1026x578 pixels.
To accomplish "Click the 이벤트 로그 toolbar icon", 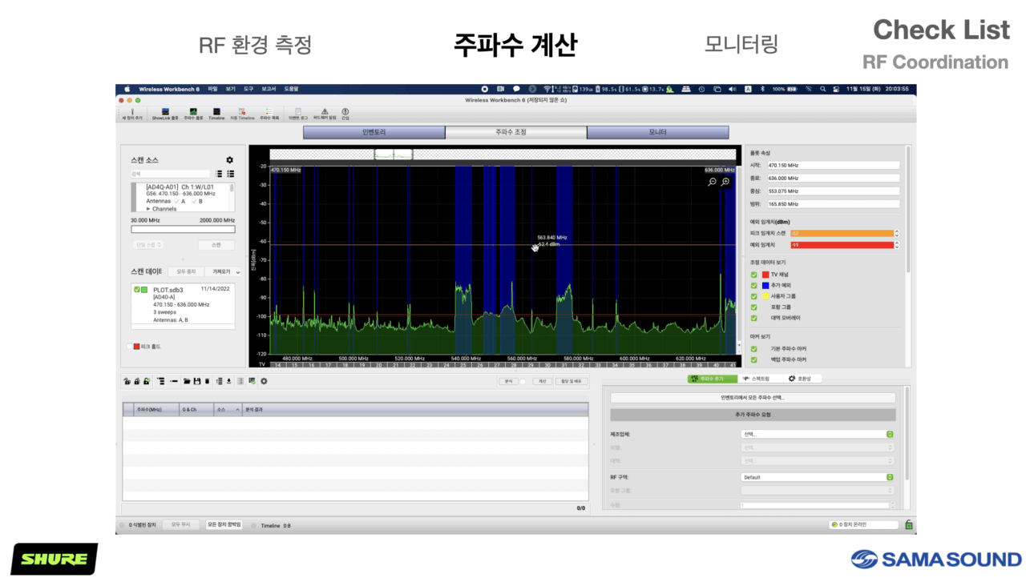I will (297, 113).
